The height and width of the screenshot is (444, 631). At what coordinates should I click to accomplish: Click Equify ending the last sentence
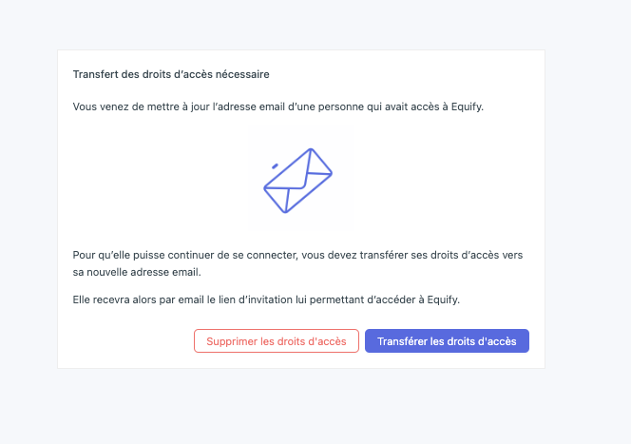[443, 299]
